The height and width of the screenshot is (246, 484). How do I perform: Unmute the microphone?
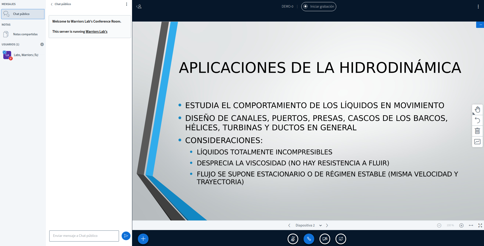click(293, 239)
